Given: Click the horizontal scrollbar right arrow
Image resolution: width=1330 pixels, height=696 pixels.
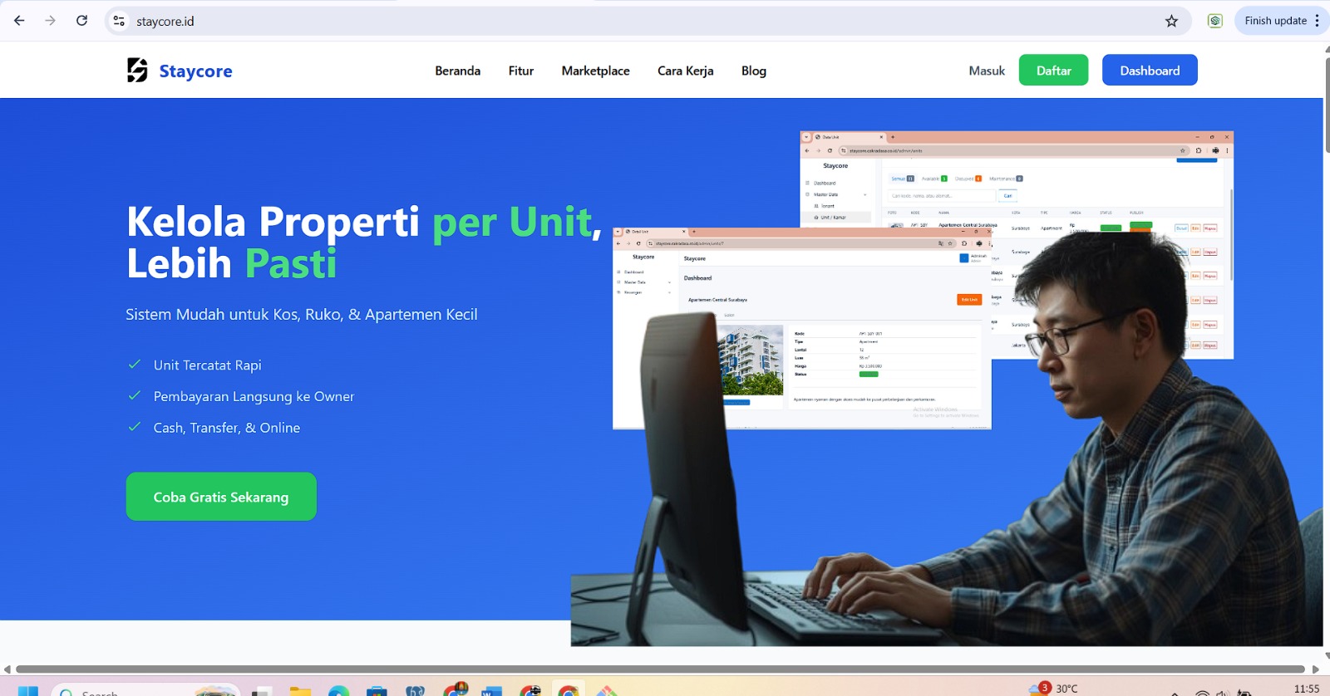Looking at the screenshot, I should click(1316, 669).
